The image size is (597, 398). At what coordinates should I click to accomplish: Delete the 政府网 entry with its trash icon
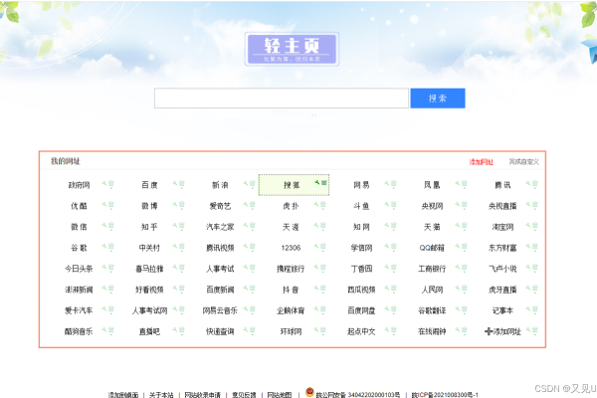click(x=111, y=184)
